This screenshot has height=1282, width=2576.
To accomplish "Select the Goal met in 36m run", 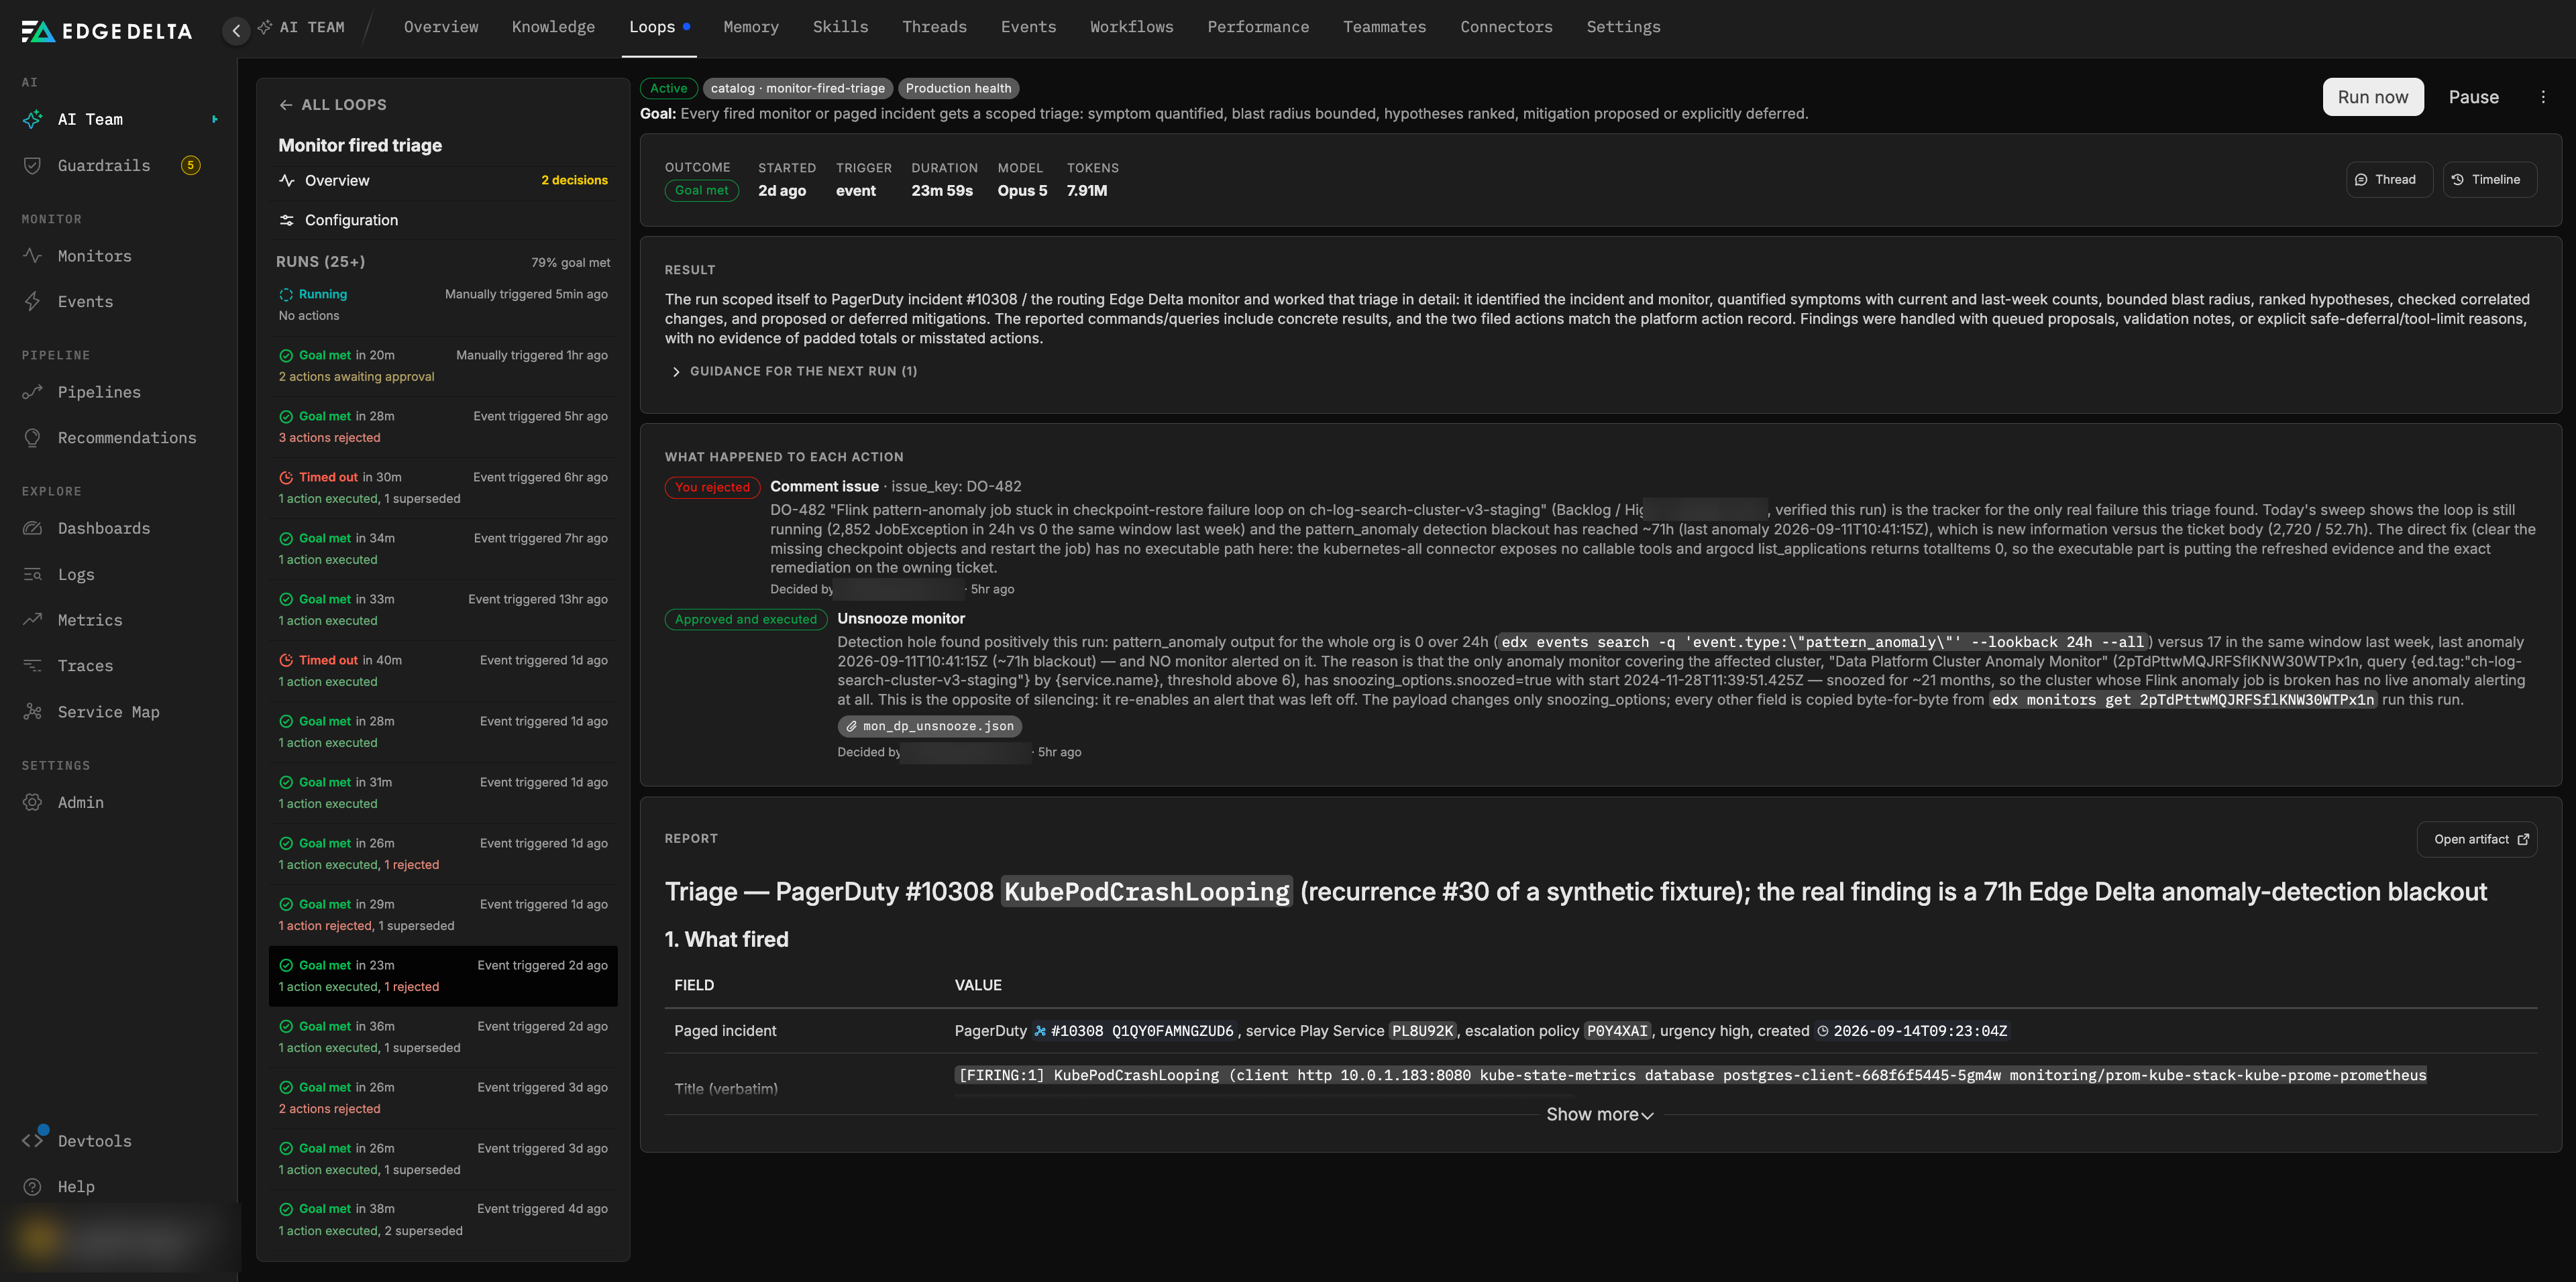I will [443, 1037].
